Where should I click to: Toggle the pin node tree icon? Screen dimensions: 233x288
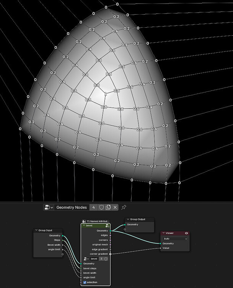coord(124,207)
